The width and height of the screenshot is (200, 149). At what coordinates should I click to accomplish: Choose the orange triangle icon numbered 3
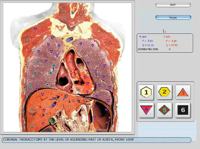[183, 92]
